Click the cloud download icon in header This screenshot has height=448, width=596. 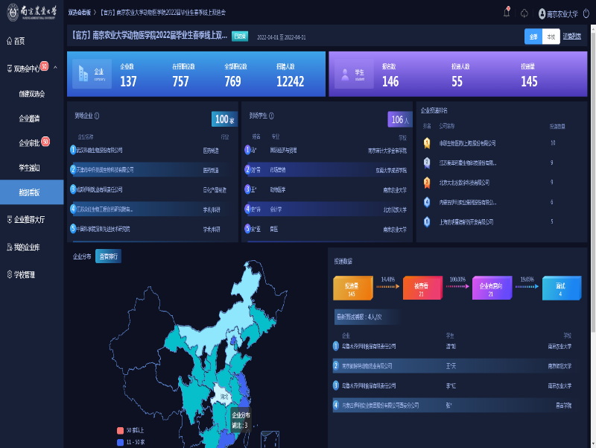pos(524,13)
